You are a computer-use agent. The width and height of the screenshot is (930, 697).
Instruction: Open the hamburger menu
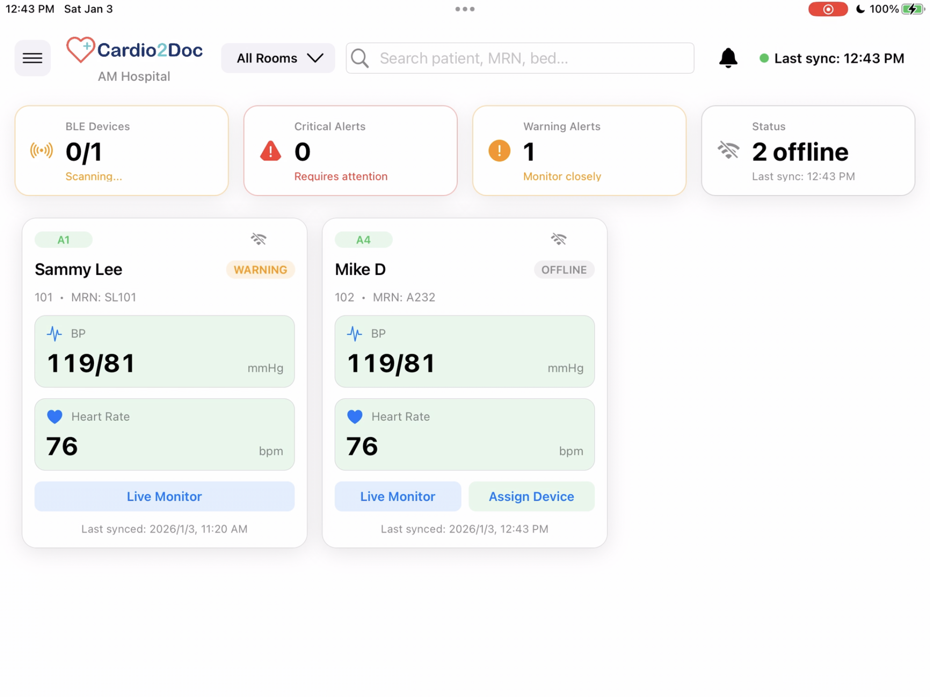(x=32, y=58)
